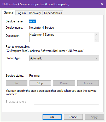Image resolution: width=106 pixels, height=122 pixels.
Task: Click the Description scroll down arrow
Action: tap(96, 40)
